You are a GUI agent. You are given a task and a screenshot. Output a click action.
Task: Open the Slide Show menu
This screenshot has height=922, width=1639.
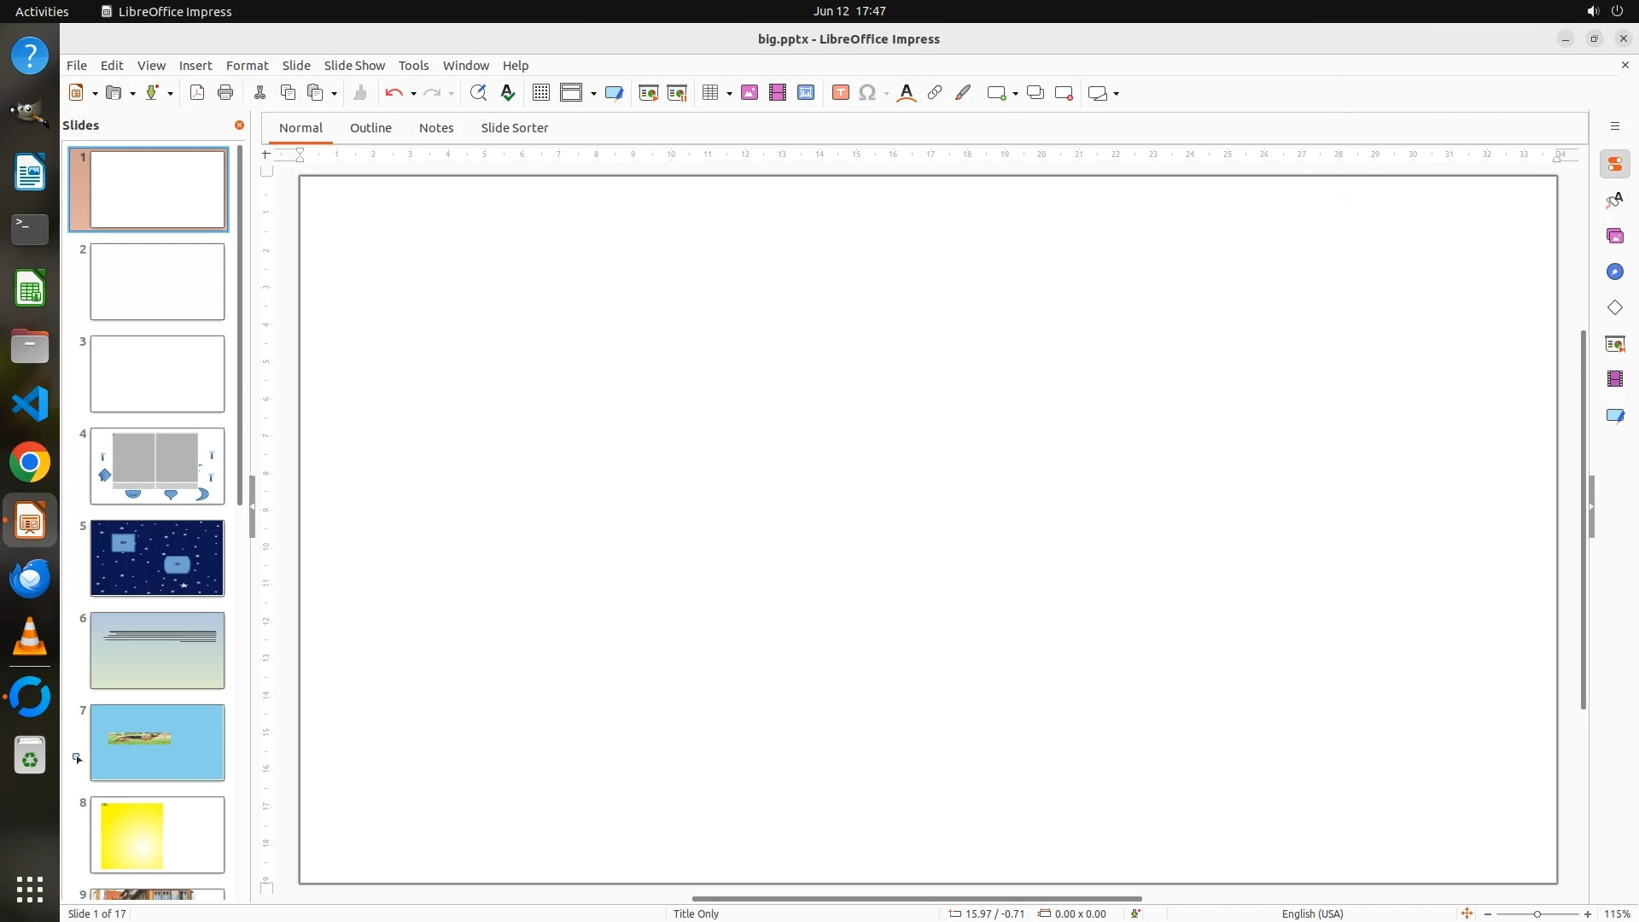tap(354, 65)
